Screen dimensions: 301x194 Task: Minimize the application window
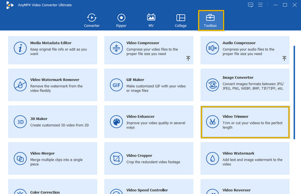tap(275, 5)
